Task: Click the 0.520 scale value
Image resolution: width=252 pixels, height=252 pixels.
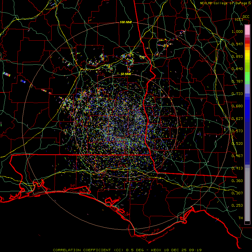Action: pyautogui.click(x=237, y=144)
